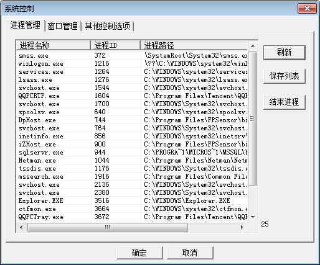Select svchost.exe with ID 2136
Viewport: 320px width, 265px height.
coord(132,184)
